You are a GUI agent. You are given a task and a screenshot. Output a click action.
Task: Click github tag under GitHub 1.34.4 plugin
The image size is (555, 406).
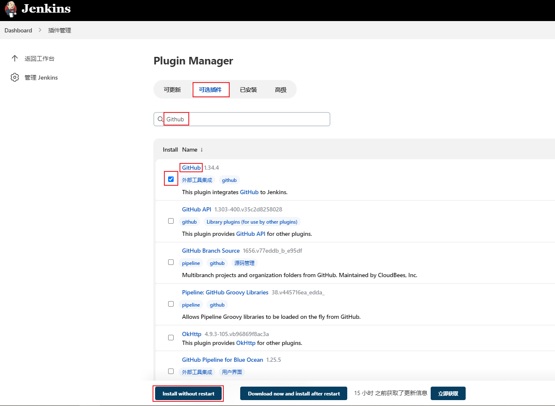[x=229, y=180]
